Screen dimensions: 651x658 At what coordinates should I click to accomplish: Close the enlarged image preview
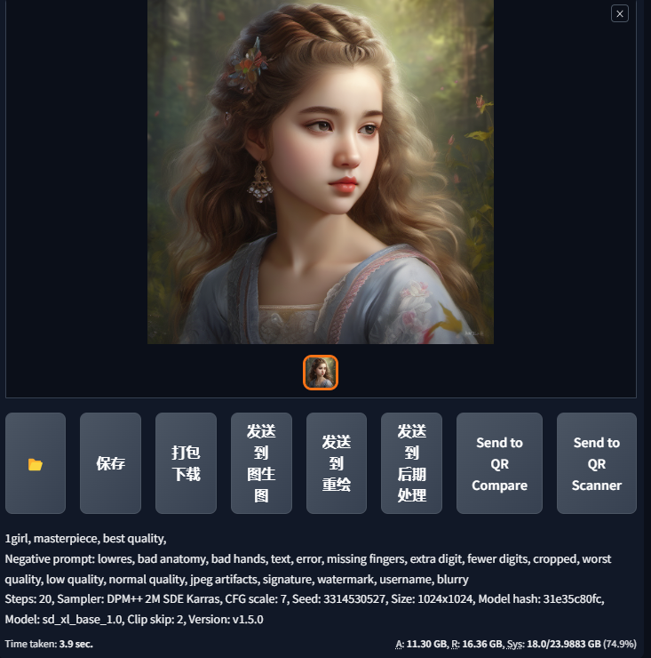click(x=620, y=13)
